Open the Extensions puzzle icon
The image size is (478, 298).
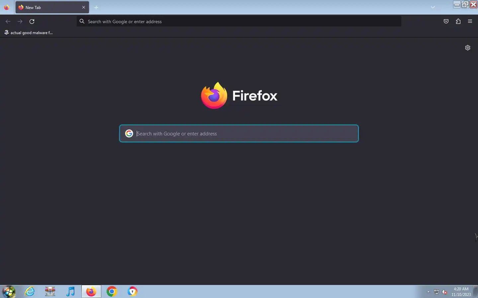(x=458, y=22)
